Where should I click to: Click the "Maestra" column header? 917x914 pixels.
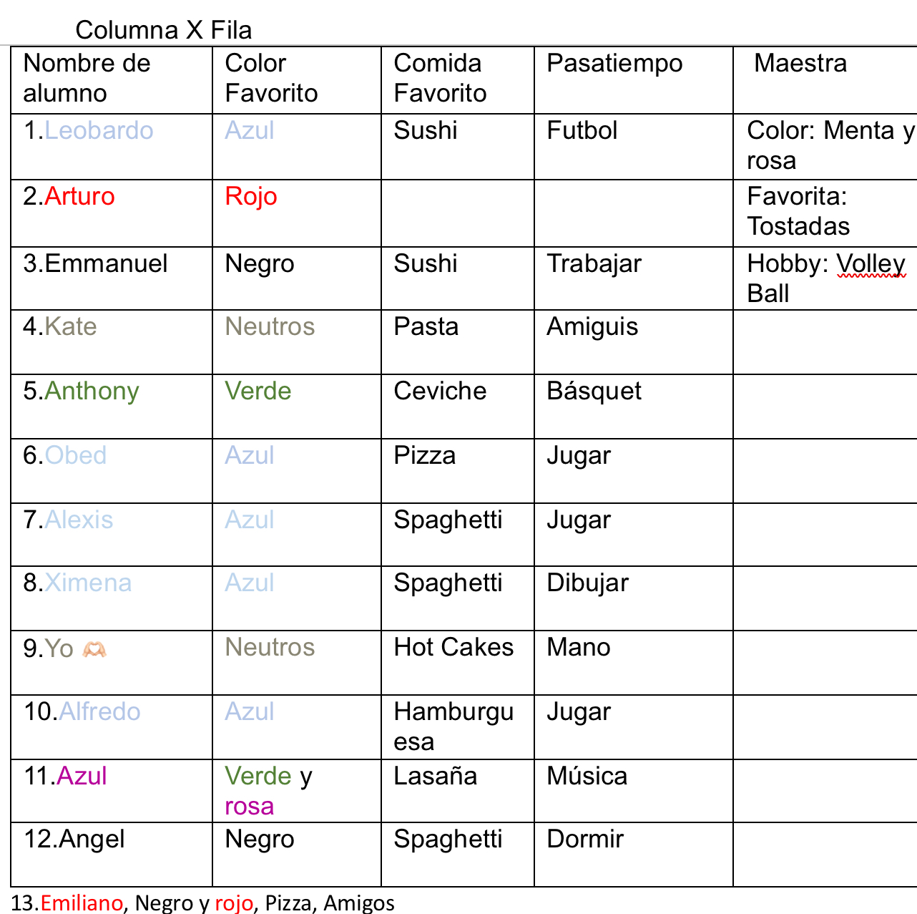point(800,64)
